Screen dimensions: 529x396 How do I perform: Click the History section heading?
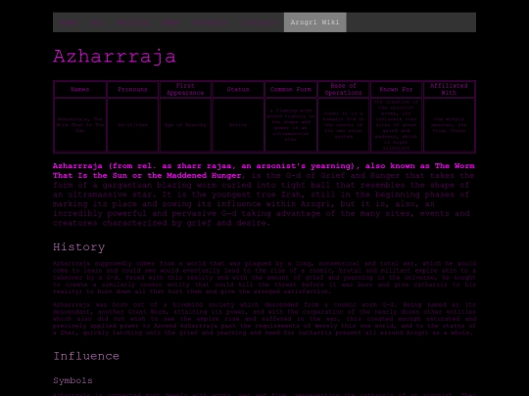pos(79,247)
